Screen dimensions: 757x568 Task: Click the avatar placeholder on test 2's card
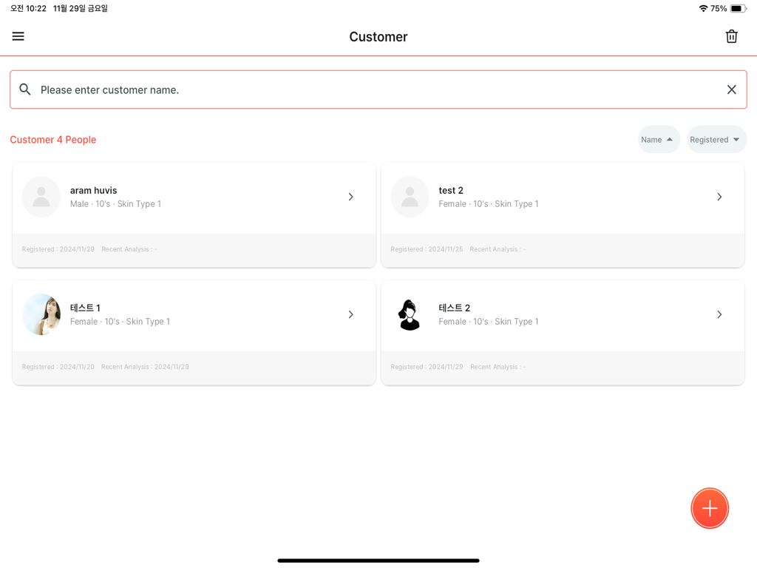[x=410, y=197]
